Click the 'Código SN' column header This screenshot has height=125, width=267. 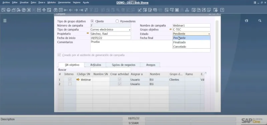click(85, 74)
